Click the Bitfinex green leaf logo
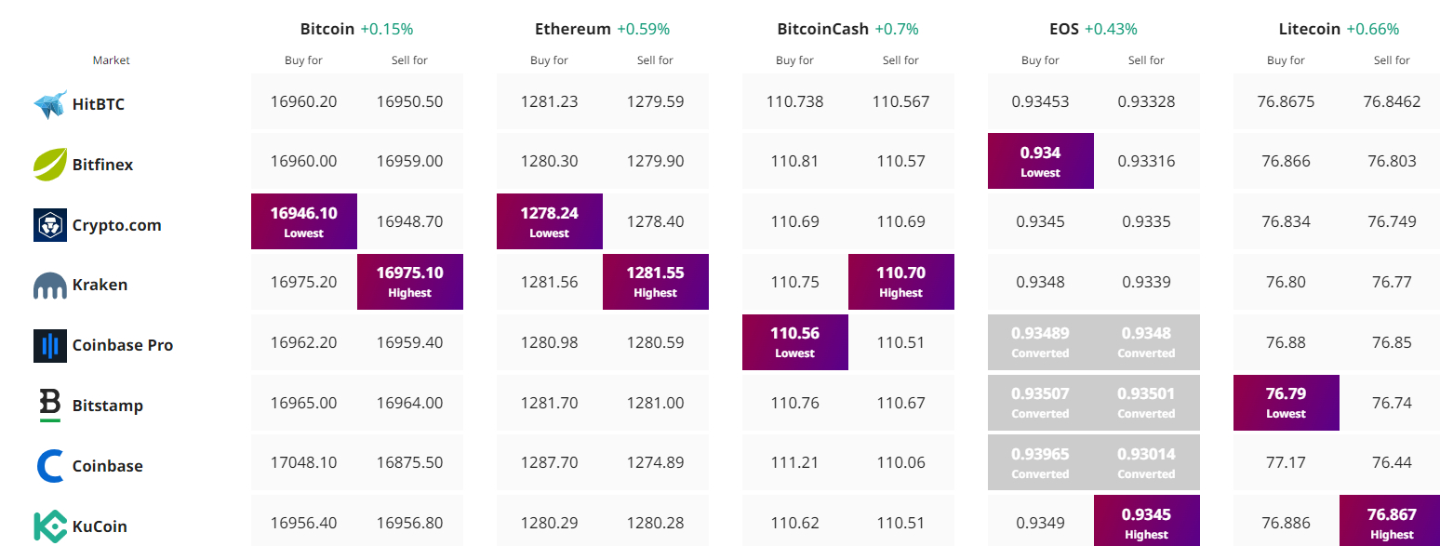The width and height of the screenshot is (1440, 546). pos(50,165)
